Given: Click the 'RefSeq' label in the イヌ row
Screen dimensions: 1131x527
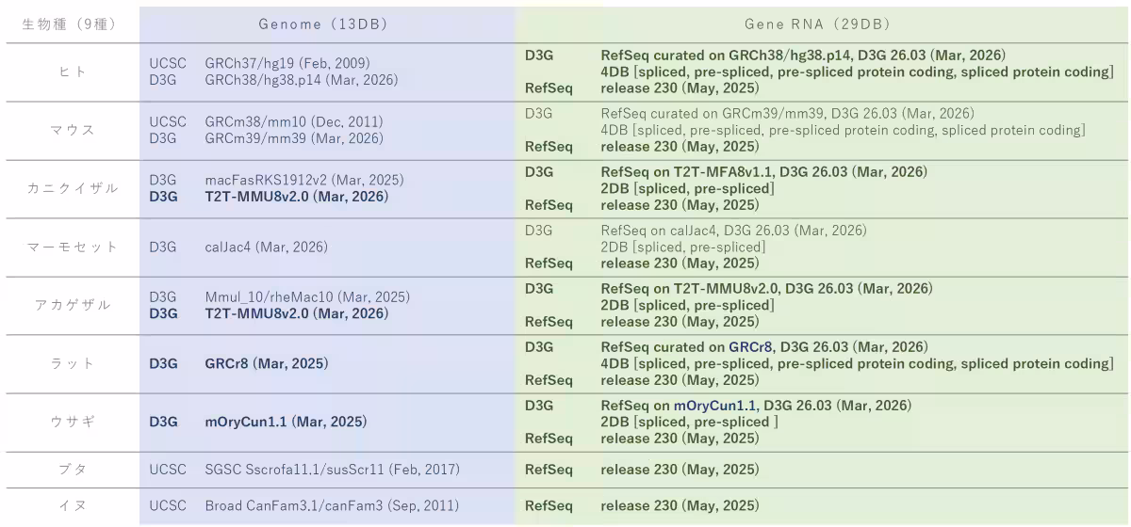Looking at the screenshot, I should tap(549, 505).
